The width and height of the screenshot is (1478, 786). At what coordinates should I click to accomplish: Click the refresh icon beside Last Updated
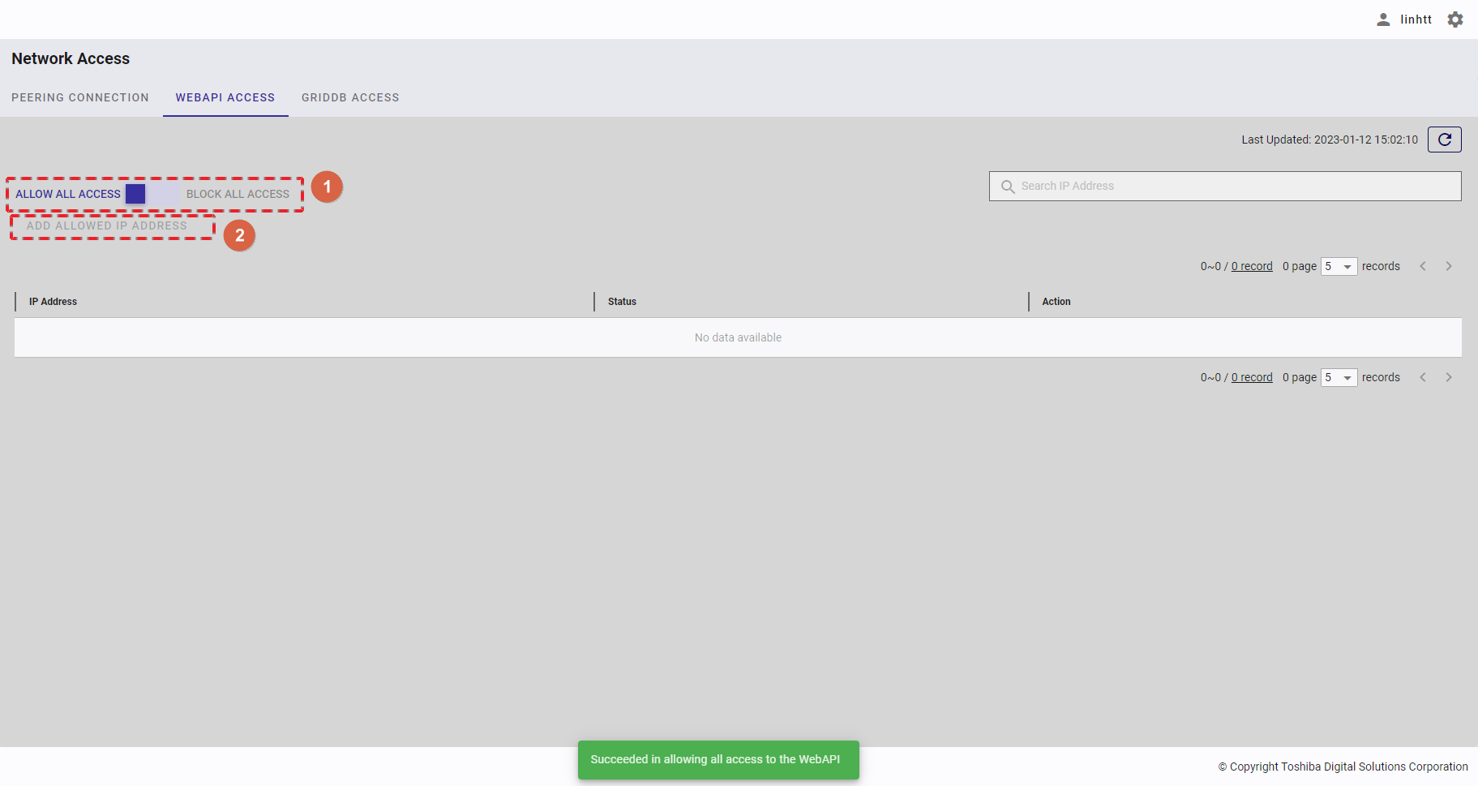click(1444, 140)
